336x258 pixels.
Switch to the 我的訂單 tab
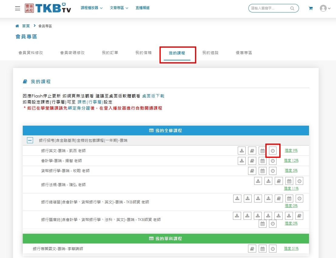click(x=110, y=53)
